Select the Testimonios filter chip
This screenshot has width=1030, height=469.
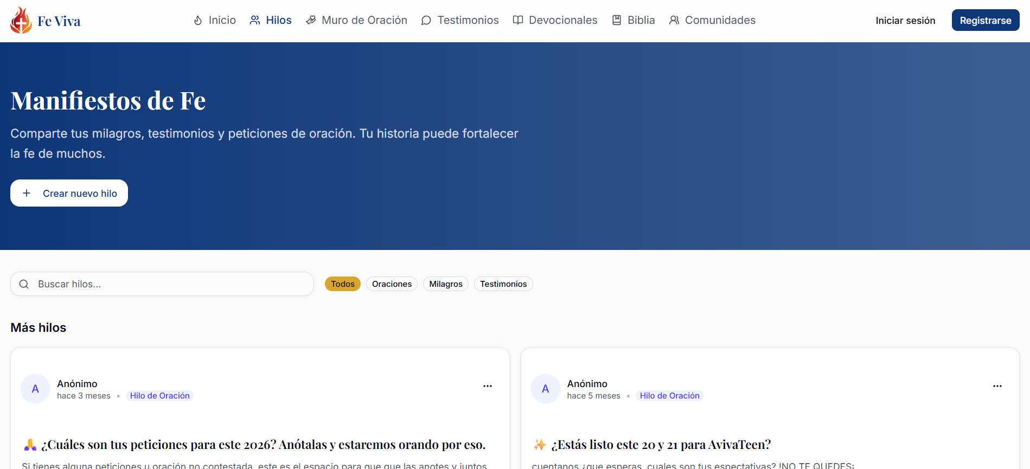tap(503, 284)
